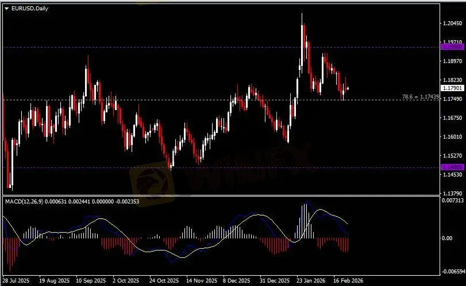Click the 8 Dec 2025 date label
The width and height of the screenshot is (466, 286).
click(x=237, y=280)
